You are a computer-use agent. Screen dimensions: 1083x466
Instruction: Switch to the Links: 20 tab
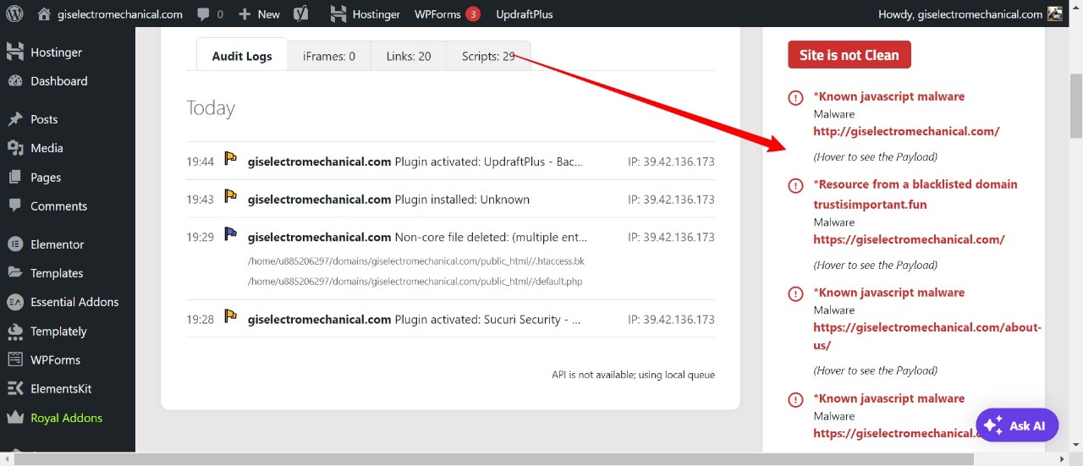click(409, 56)
